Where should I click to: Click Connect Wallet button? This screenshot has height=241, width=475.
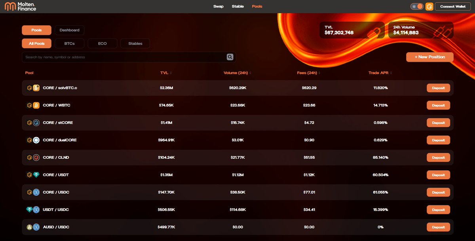click(453, 6)
